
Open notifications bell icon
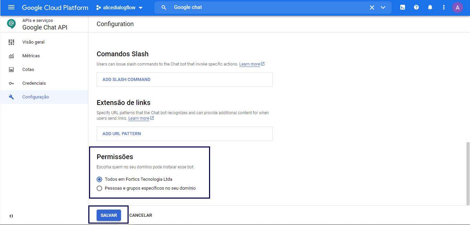coord(430,7)
